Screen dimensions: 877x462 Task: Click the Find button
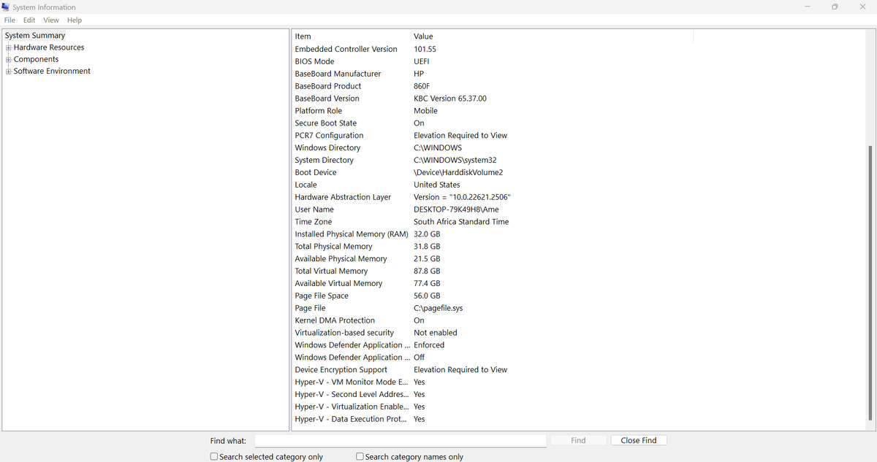pyautogui.click(x=578, y=439)
